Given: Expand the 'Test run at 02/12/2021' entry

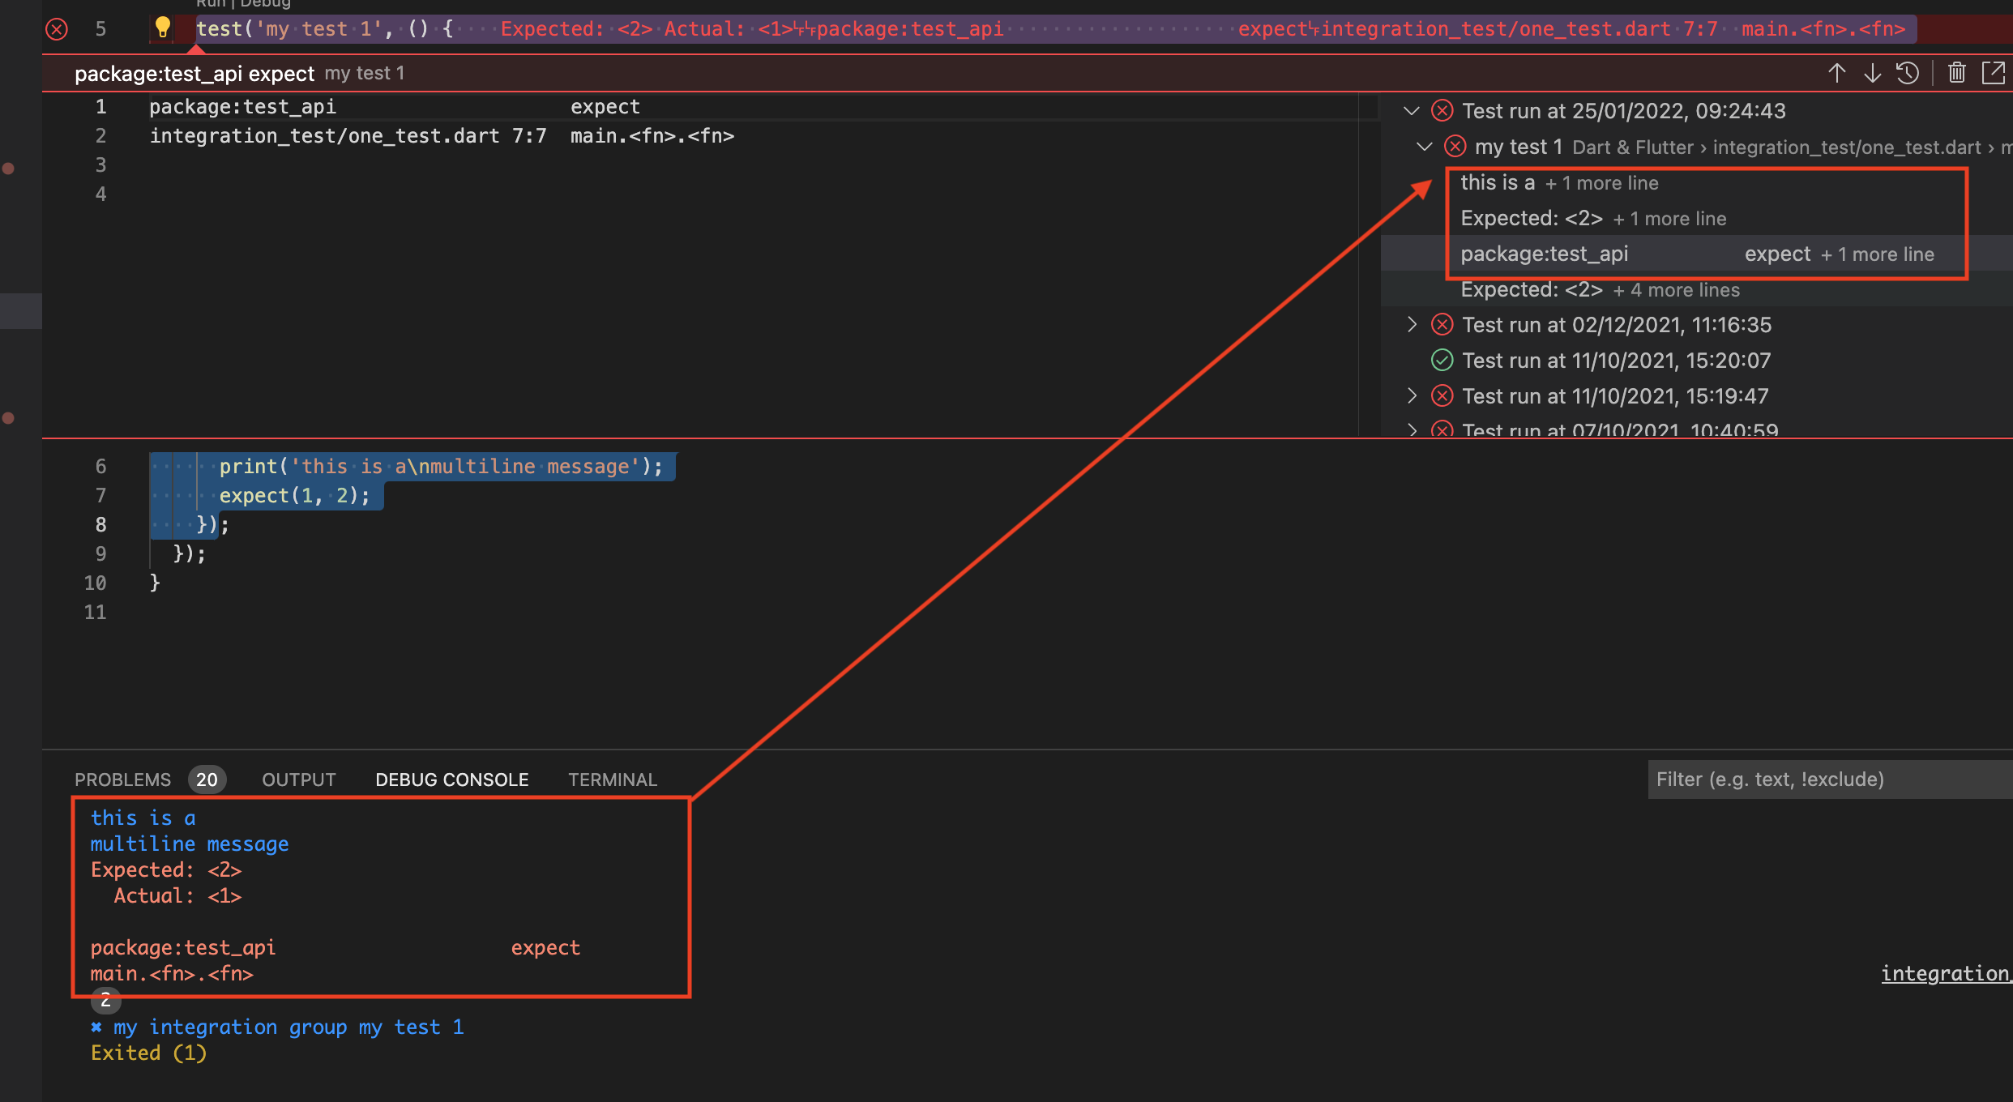Looking at the screenshot, I should click(x=1412, y=324).
